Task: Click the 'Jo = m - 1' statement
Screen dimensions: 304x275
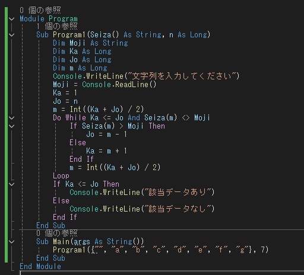Action: [106, 135]
